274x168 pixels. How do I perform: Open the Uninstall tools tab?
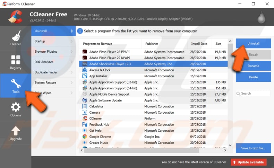(53, 31)
